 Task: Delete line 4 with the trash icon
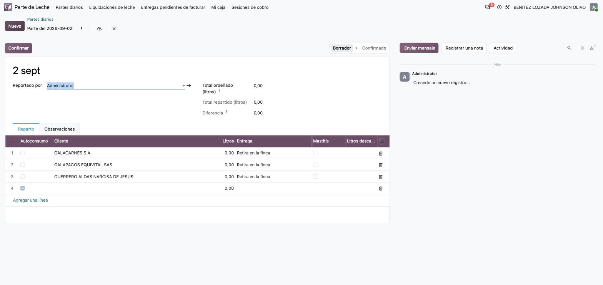click(381, 189)
